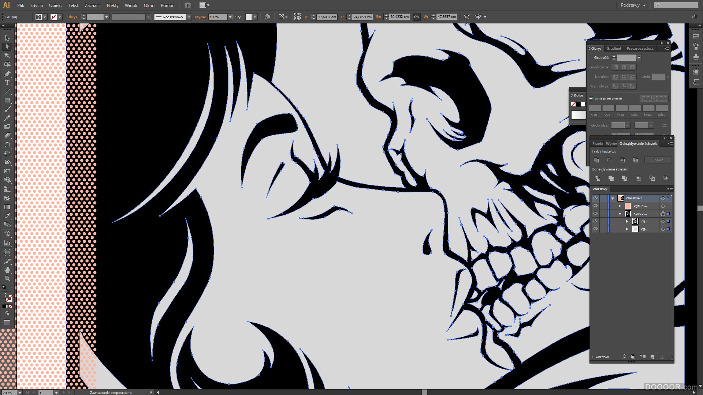
Task: Select the Pen tool in toolbox
Action: 7,74
